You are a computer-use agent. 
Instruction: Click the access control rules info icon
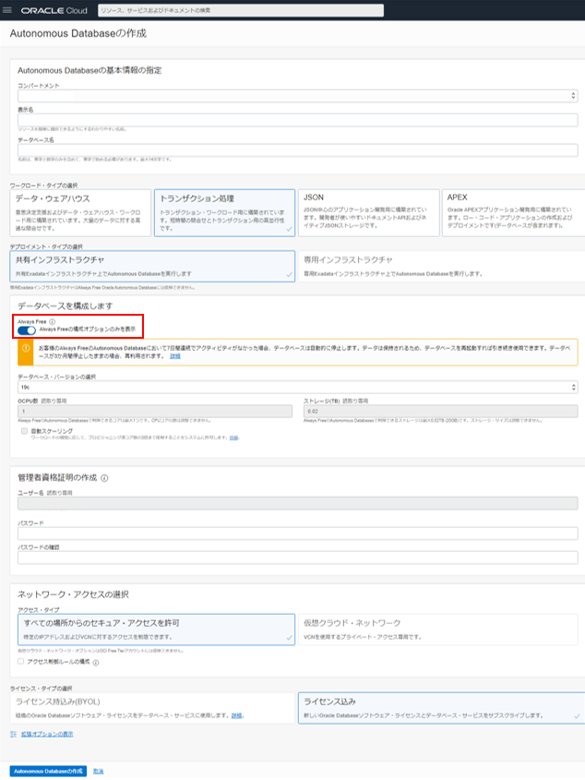click(96, 662)
